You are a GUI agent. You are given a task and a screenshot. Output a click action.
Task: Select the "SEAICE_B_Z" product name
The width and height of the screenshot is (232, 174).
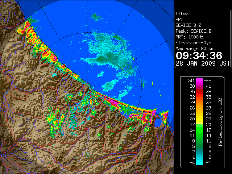(x=188, y=25)
